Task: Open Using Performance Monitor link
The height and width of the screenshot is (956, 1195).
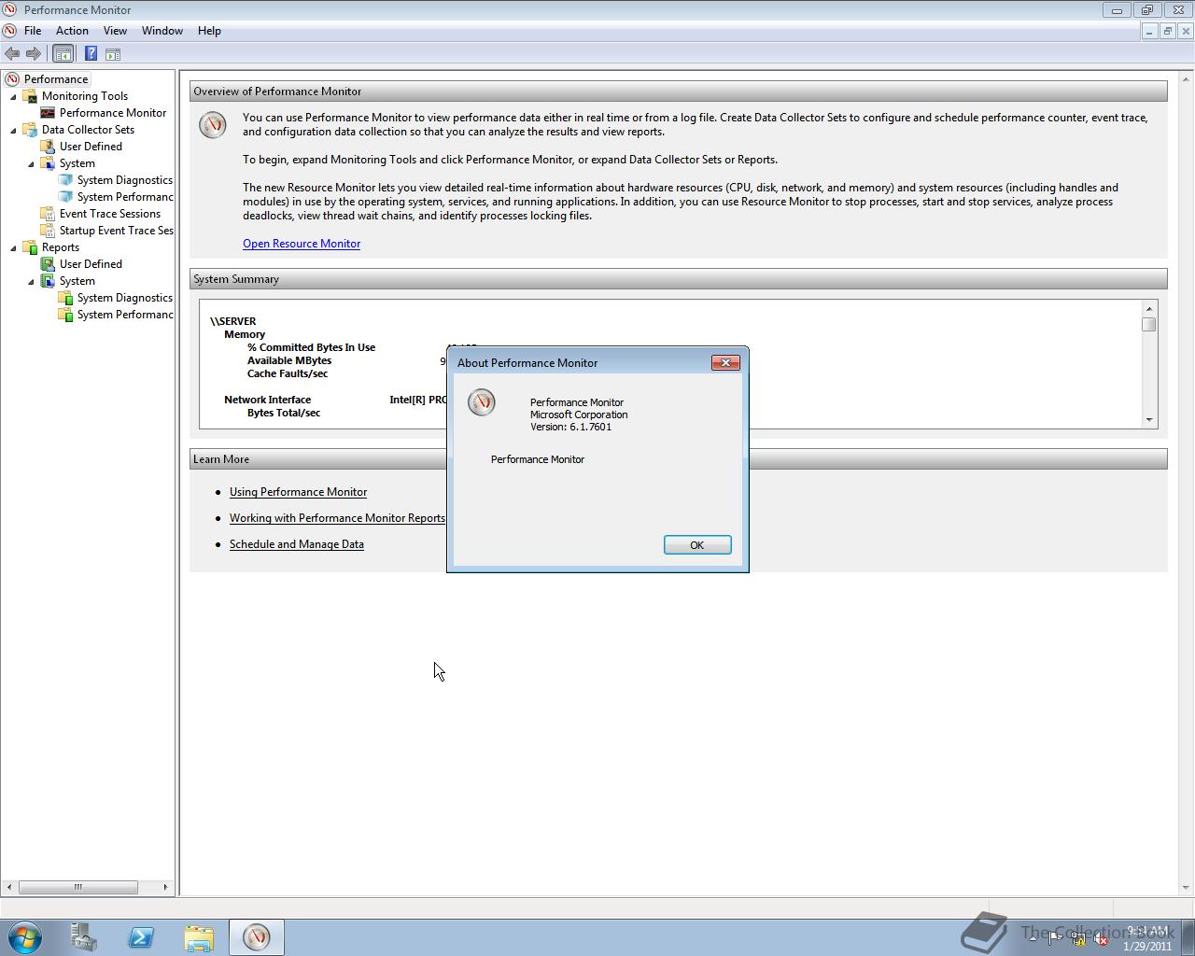Action: [x=298, y=492]
